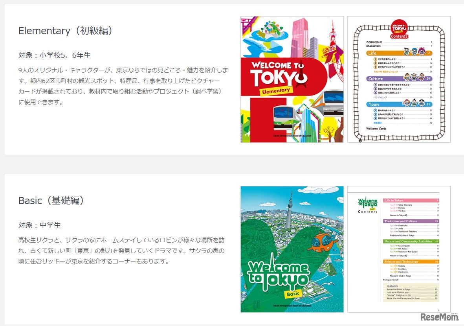Viewport: 464px width, 326px height.
Task: Click the paragraph starting 9人のオリジナル・キャラクター
Action: tap(123, 86)
